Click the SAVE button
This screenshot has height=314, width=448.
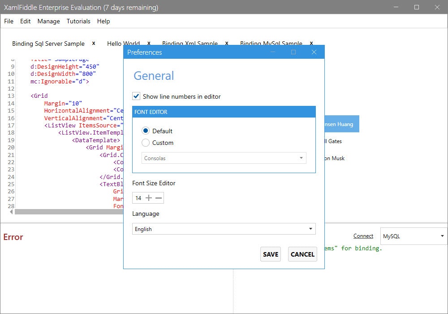[x=271, y=254]
